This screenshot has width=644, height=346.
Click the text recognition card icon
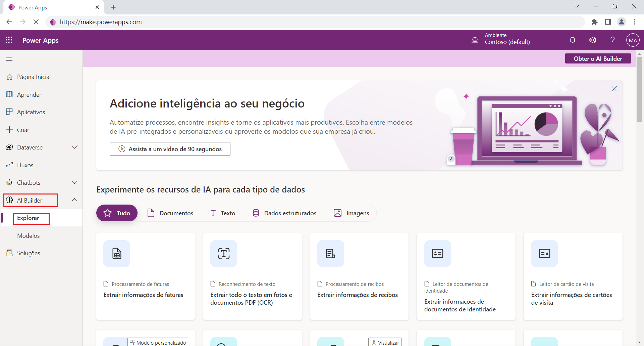(224, 254)
